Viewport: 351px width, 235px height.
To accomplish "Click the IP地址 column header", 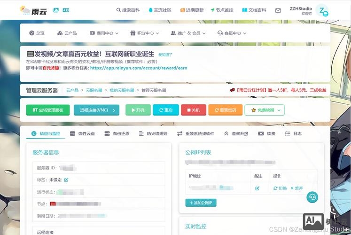I will tap(195, 176).
